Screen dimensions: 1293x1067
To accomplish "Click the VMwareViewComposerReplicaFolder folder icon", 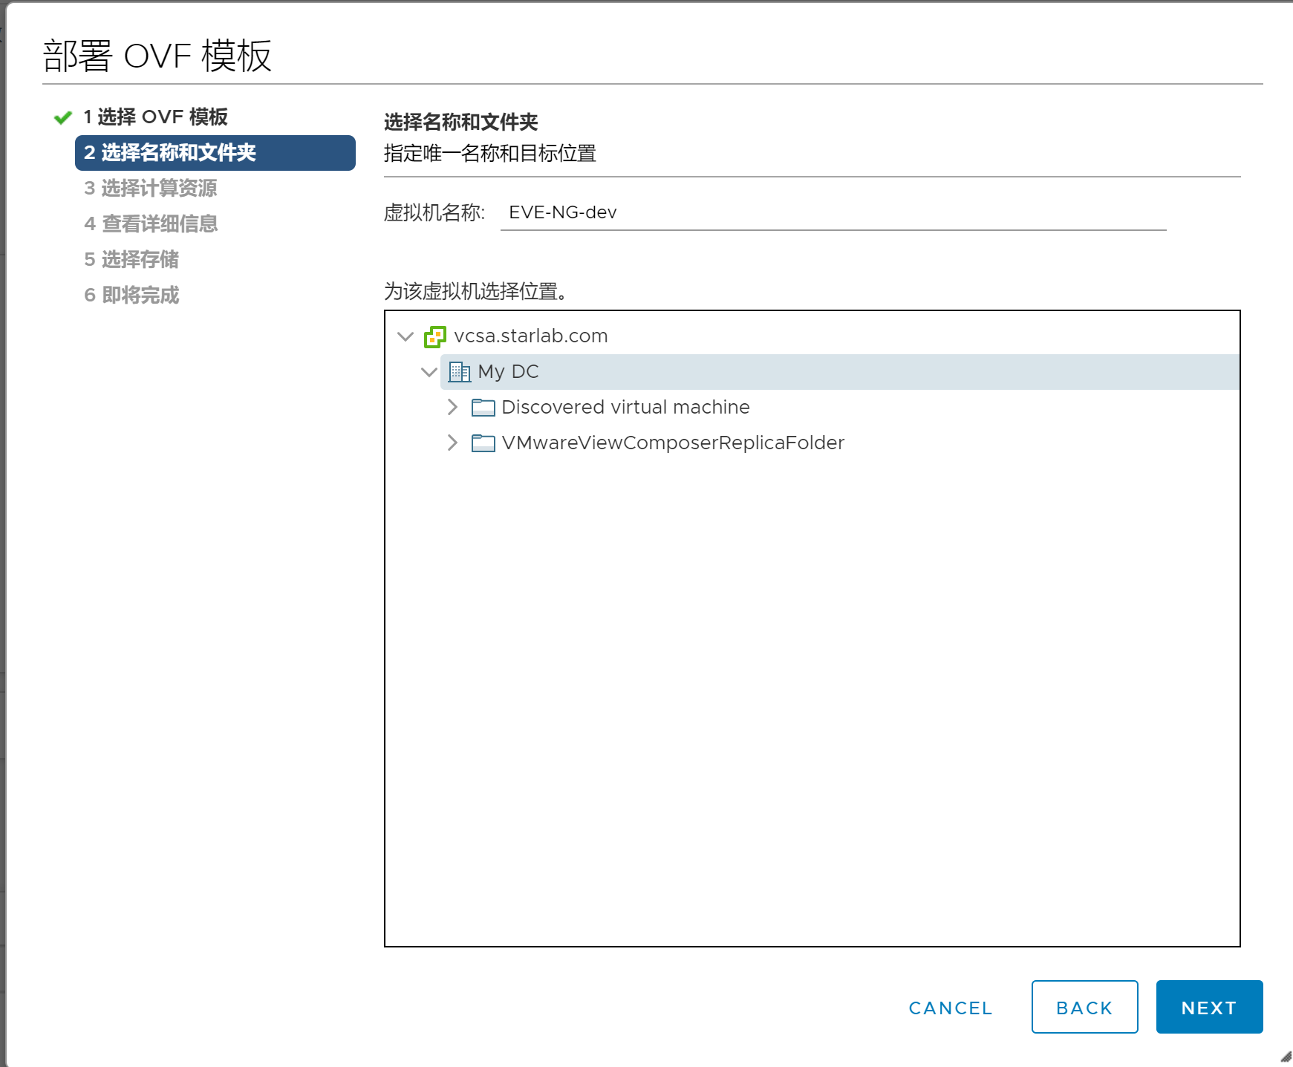I will (483, 443).
